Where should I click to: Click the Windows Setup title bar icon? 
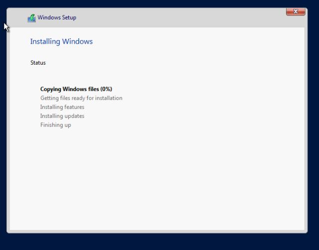32,18
